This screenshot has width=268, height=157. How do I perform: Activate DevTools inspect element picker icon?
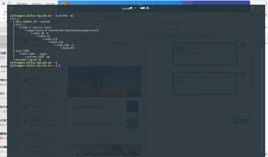(x=3, y=3)
